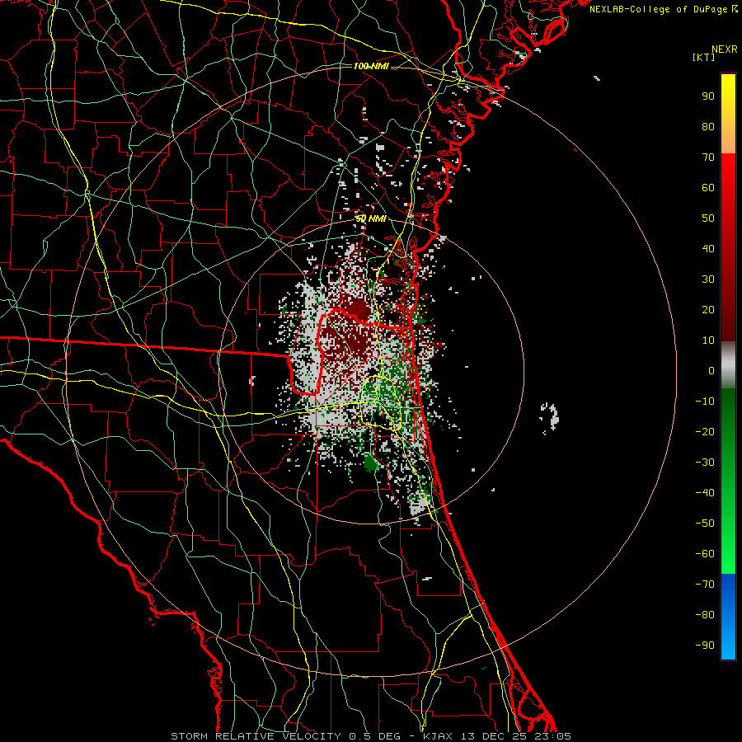This screenshot has width=742, height=742.
Task: Click the -50 value on velocity scale
Action: click(x=705, y=523)
